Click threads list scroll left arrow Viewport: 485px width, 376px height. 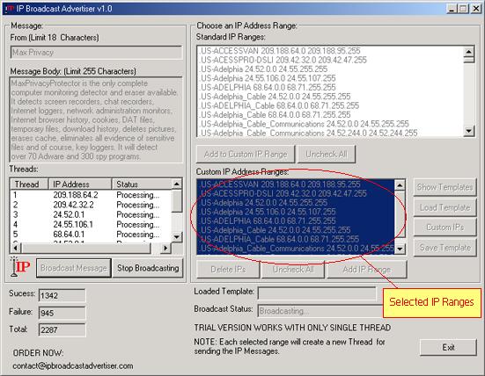(x=16, y=248)
